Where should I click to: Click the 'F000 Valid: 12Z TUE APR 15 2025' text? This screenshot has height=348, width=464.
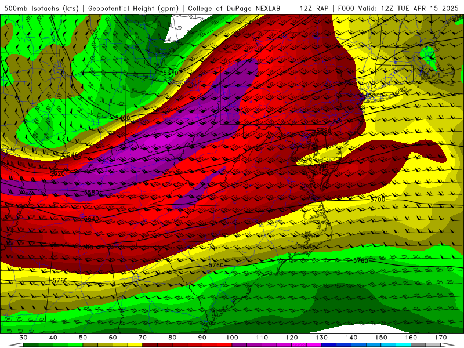[398, 8]
